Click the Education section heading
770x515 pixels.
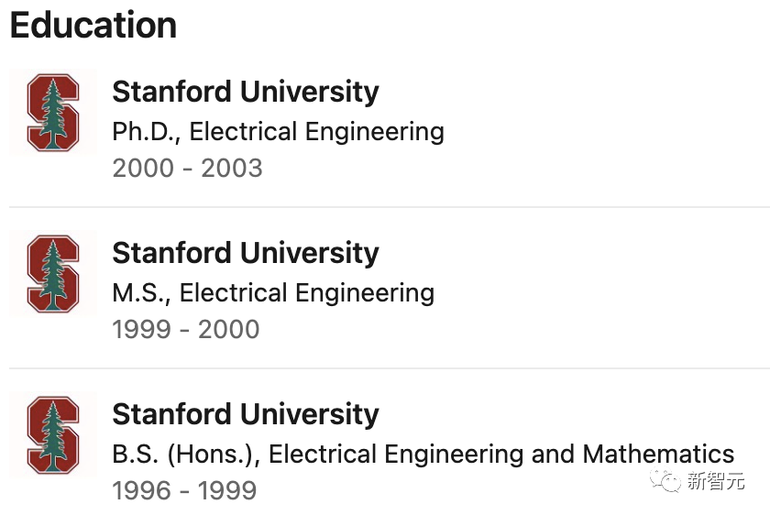pyautogui.click(x=93, y=25)
